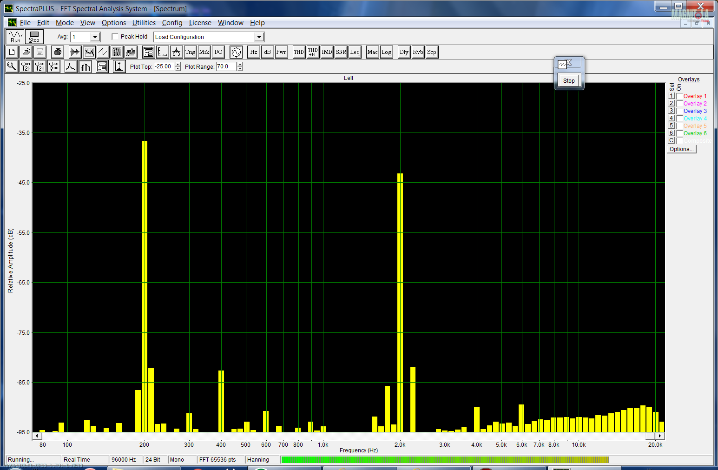Expand the Avg dropdown
This screenshot has width=718, height=470.
[x=95, y=37]
